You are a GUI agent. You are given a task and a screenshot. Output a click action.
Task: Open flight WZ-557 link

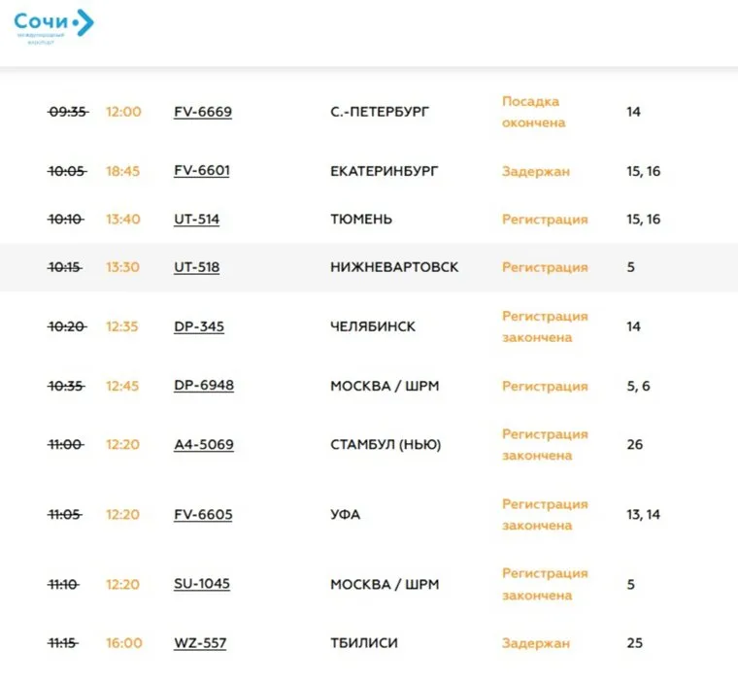point(199,643)
